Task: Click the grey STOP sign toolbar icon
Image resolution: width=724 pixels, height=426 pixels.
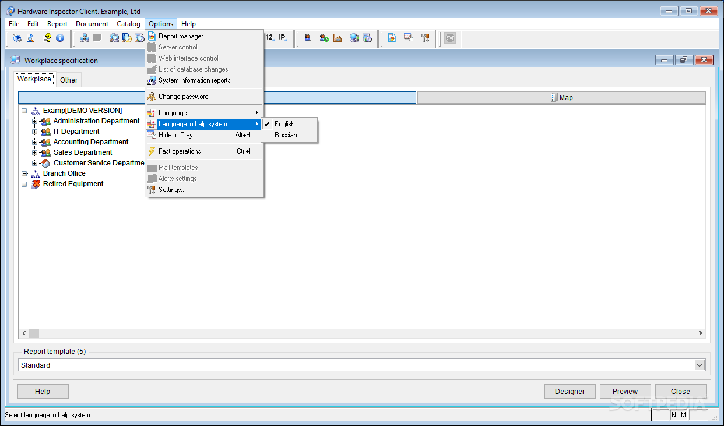Action: pos(450,38)
